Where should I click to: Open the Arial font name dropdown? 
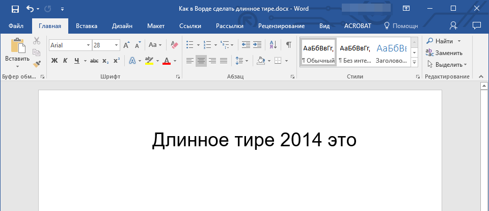click(x=88, y=45)
